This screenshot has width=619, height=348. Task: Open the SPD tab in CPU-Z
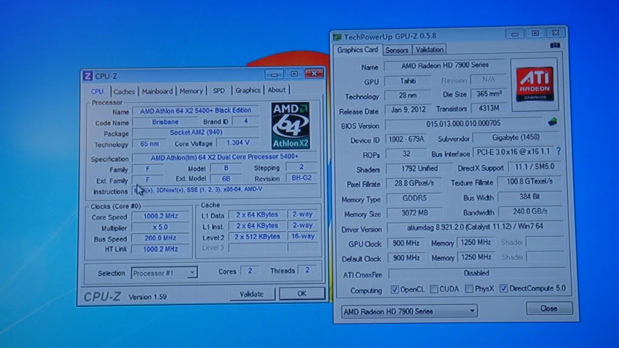pyautogui.click(x=218, y=91)
